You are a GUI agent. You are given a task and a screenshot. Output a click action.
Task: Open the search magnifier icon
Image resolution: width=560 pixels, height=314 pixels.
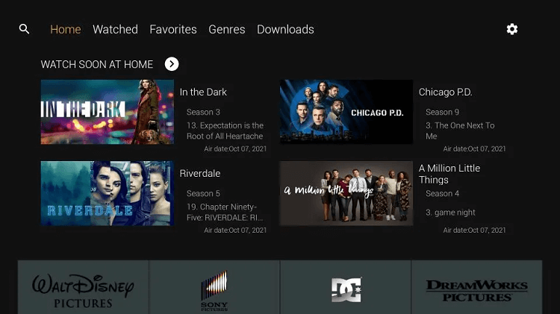click(24, 29)
